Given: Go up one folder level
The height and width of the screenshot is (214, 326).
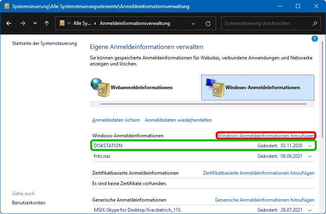Looking at the screenshot, I should click(x=47, y=23).
